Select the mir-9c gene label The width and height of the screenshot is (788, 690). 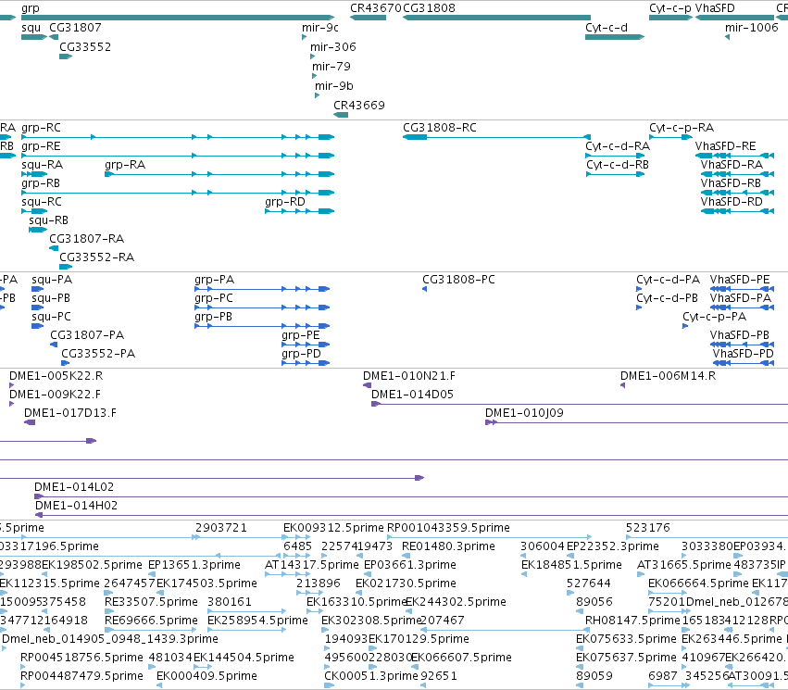click(320, 28)
